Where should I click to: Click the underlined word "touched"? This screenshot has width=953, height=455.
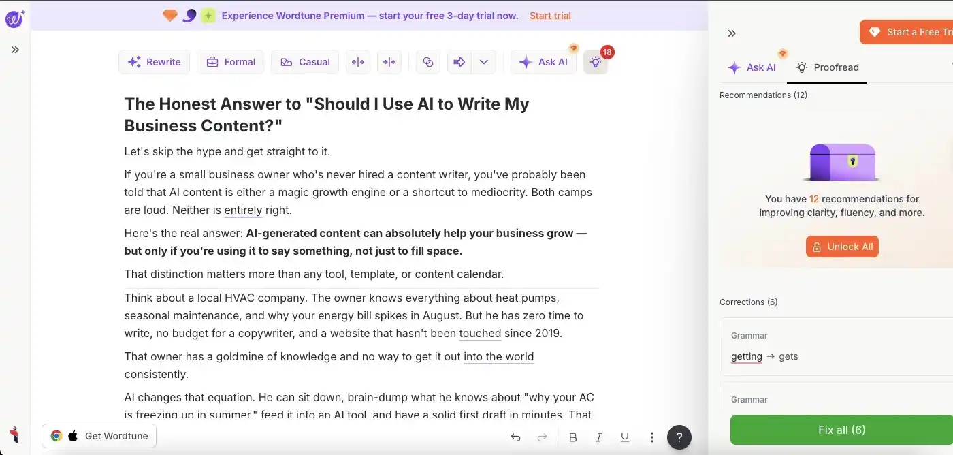pos(480,334)
